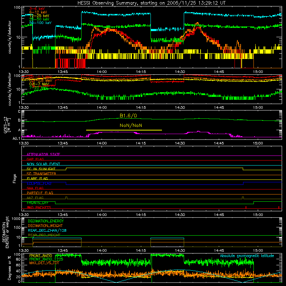The width and height of the screenshot is (286, 286).
Task: Click the Flags axis label
Action: click(15, 178)
